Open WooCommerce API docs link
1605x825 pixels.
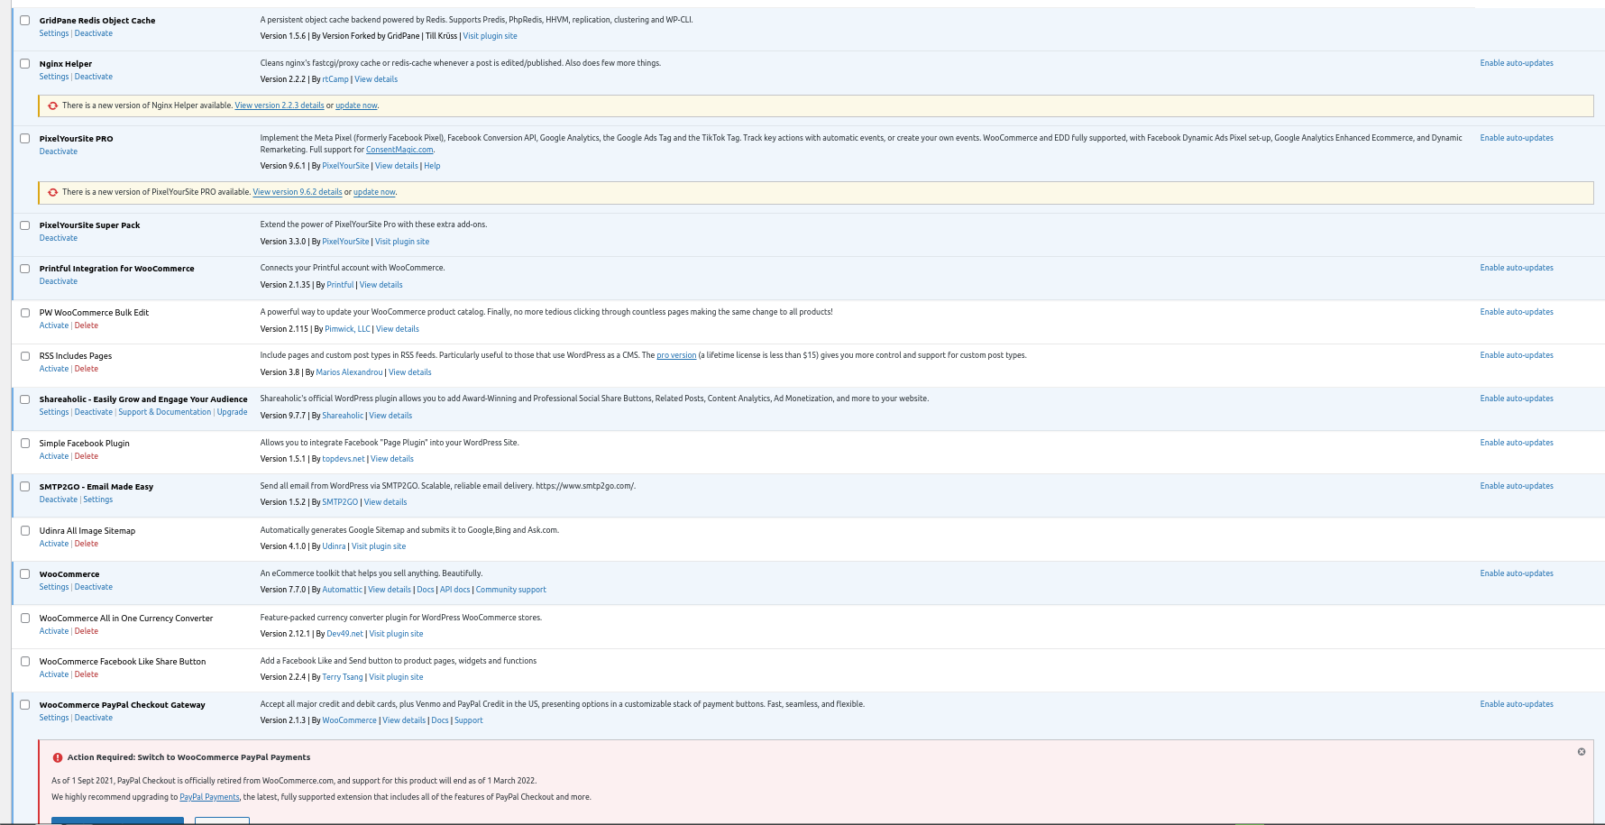(x=454, y=590)
